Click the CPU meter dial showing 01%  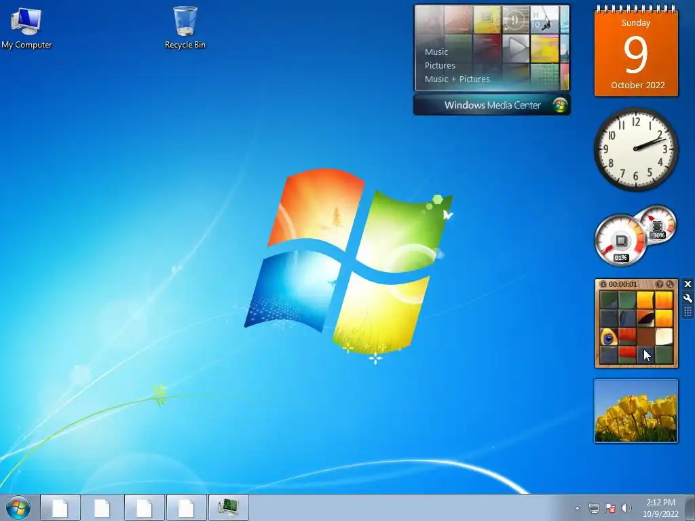(620, 241)
